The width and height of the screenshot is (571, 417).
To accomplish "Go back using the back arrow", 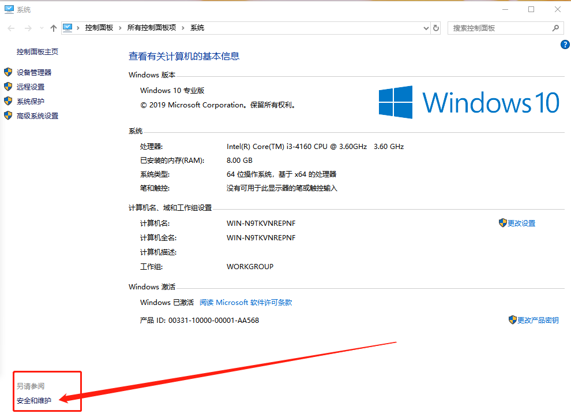I will coord(12,28).
